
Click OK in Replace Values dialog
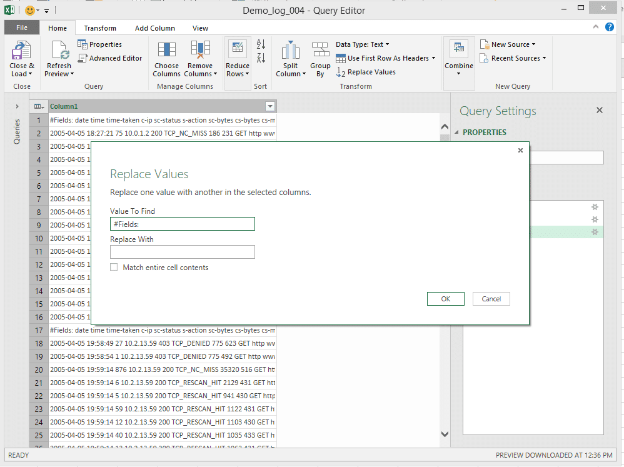coord(446,299)
